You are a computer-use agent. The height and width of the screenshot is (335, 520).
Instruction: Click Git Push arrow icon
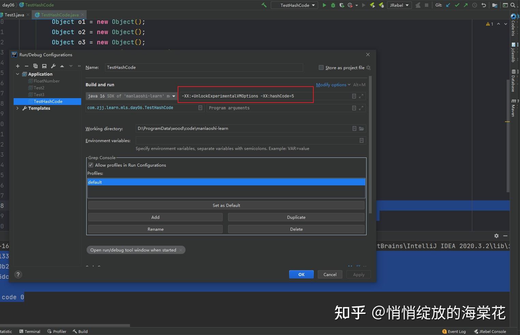tap(466, 5)
